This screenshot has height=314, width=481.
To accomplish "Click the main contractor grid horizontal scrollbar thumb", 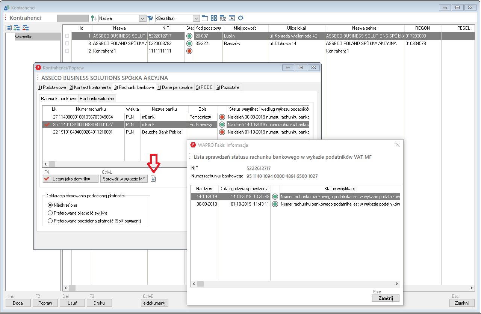I will (x=72, y=288).
